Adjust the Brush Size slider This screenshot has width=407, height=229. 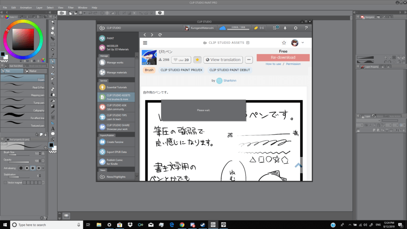(19, 155)
